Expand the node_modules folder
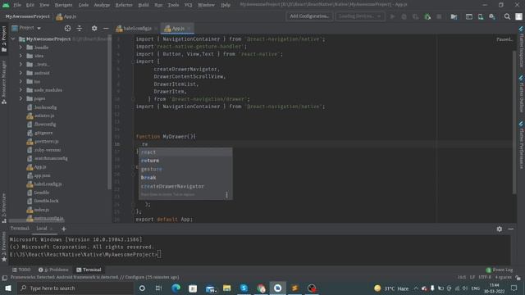Image resolution: width=525 pixels, height=295 pixels. tap(21, 90)
